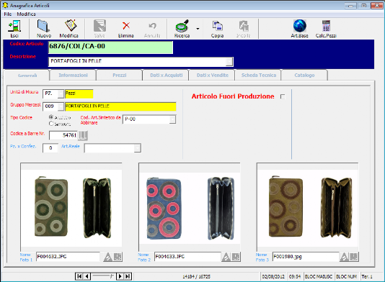Click the BLOC MAIUSC status indicator
This screenshot has width=385, height=282.
coord(319,277)
